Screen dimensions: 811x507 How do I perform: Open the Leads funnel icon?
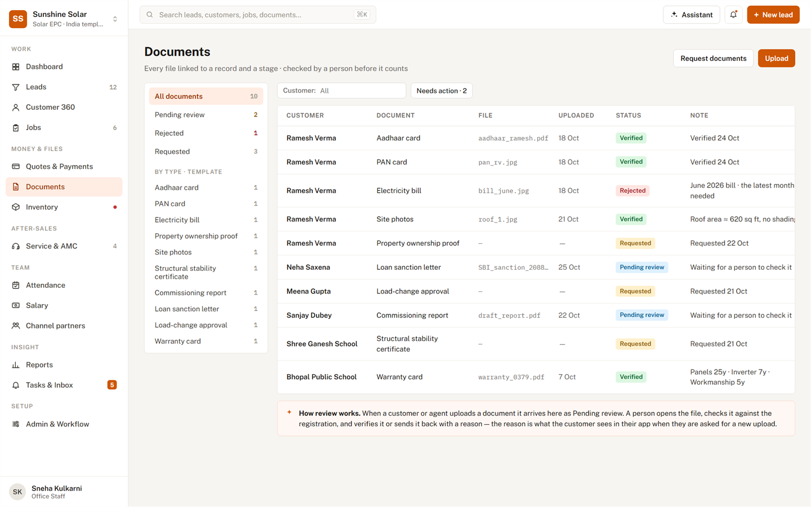16,87
